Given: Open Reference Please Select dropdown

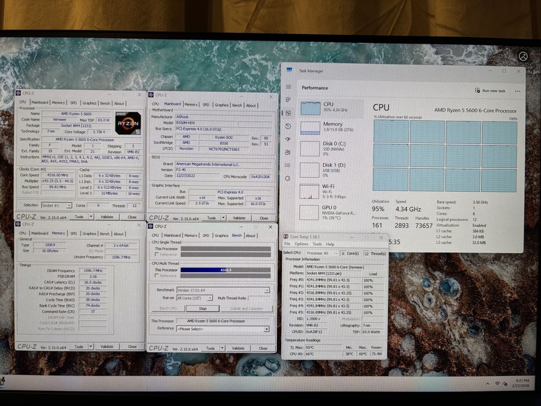Looking at the screenshot, I should pyautogui.click(x=223, y=329).
